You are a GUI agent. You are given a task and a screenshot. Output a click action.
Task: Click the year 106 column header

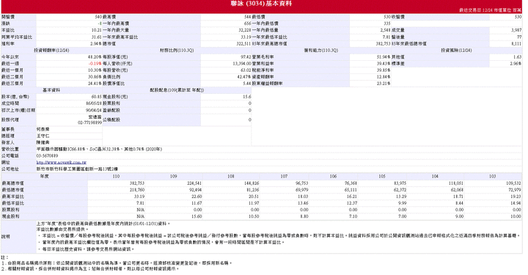(333, 176)
